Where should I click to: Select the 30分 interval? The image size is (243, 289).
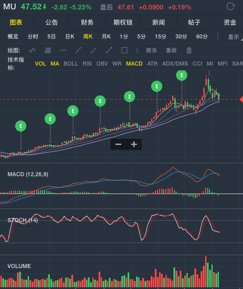pyautogui.click(x=181, y=37)
